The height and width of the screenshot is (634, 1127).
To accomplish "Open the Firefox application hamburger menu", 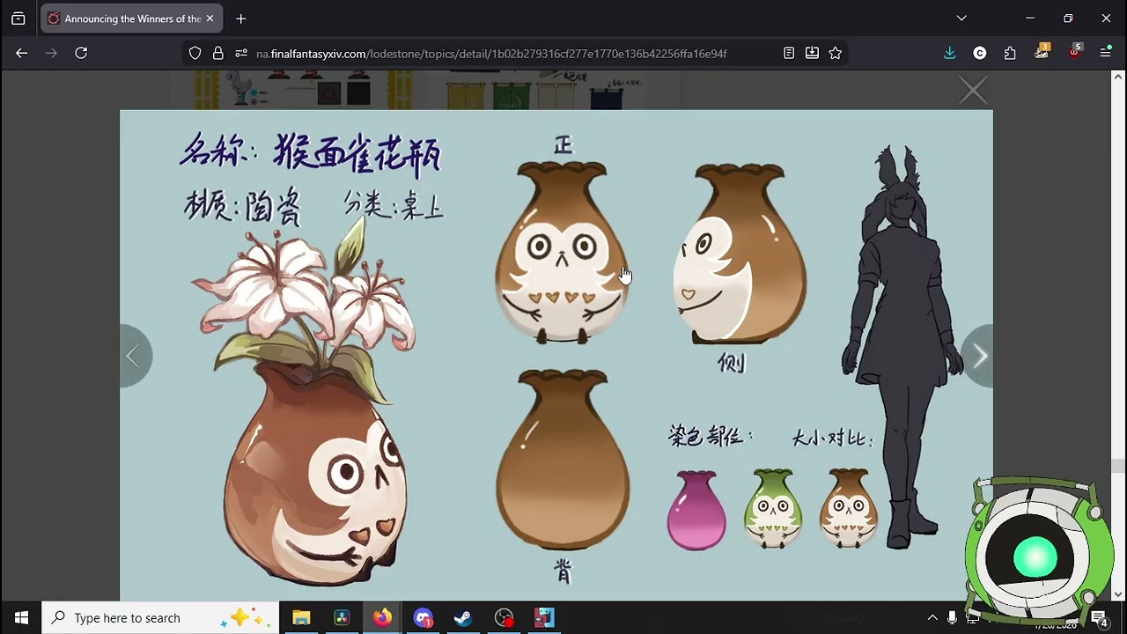I will (x=1106, y=54).
